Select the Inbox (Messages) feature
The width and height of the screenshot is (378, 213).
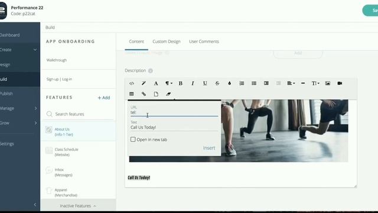pyautogui.click(x=79, y=172)
